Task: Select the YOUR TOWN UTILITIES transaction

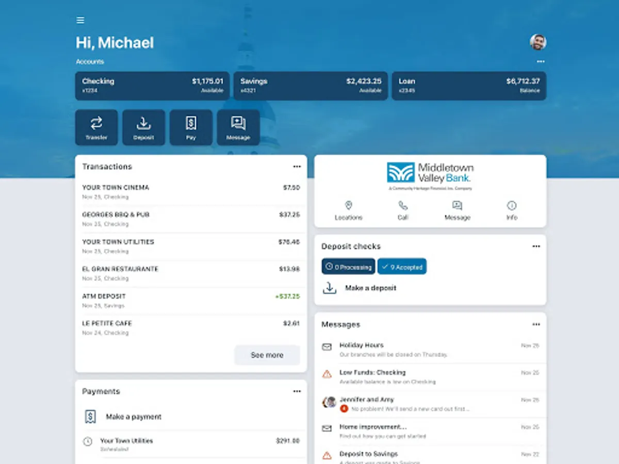Action: (x=191, y=246)
